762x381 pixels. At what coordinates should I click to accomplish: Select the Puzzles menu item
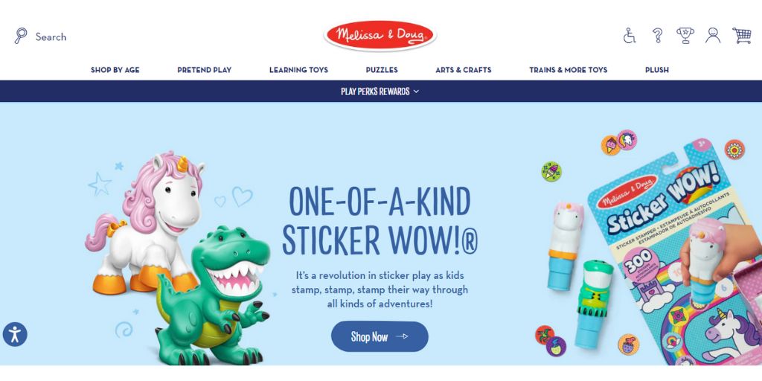382,70
